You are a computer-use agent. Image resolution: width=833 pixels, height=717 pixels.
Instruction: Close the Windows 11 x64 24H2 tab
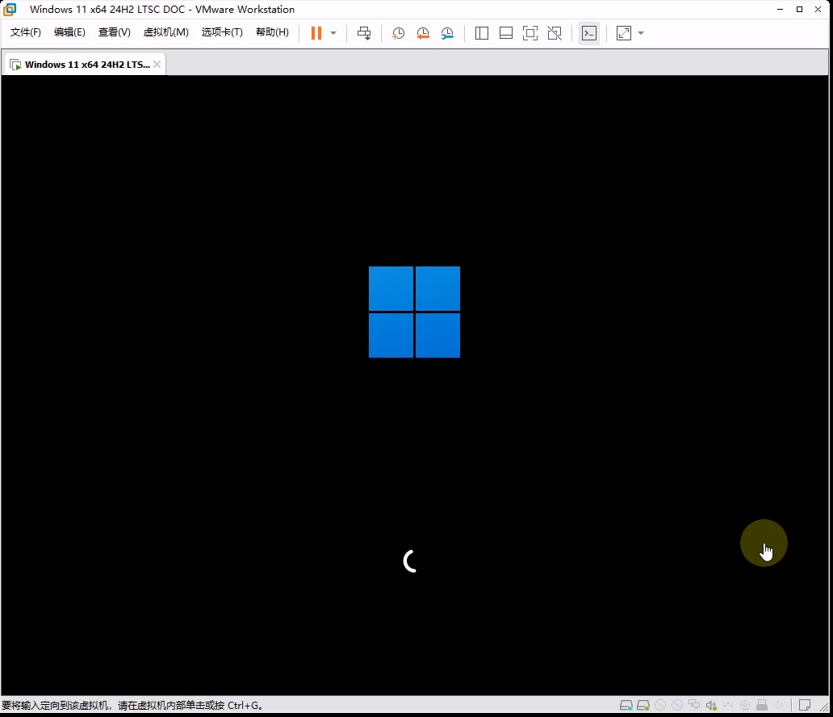(x=157, y=65)
